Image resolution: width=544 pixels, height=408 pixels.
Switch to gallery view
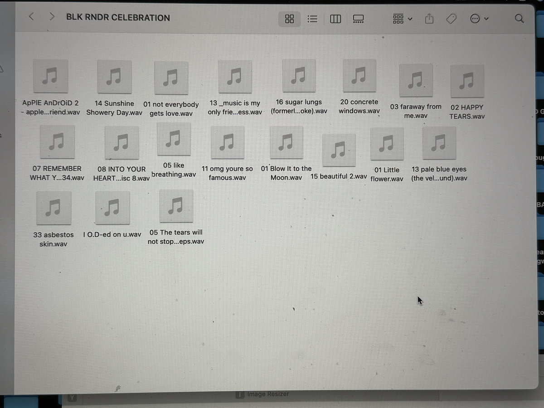click(358, 19)
